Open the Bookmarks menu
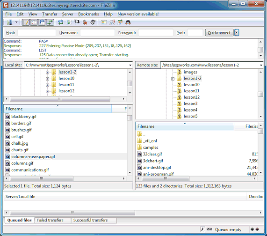This screenshot has width=267, height=236. [88, 14]
